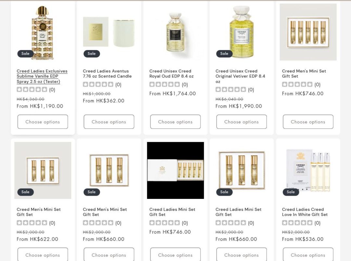The height and width of the screenshot is (261, 351).
Task: Open the five-vial Men's Mini Set image
Action: tap(308, 32)
